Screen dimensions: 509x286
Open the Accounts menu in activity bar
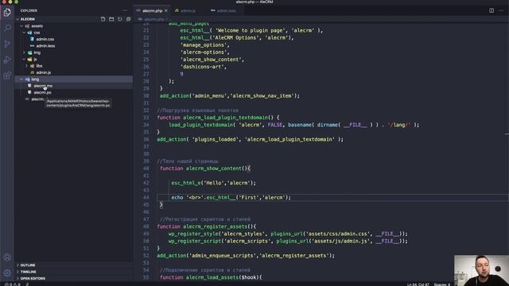7,257
